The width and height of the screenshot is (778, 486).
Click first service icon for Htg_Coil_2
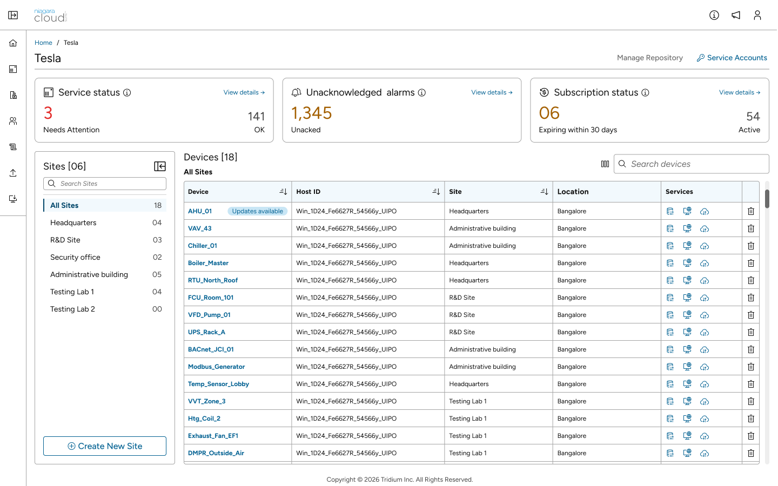click(670, 418)
